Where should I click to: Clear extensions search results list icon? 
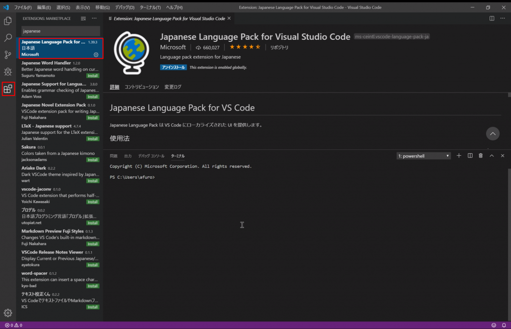[83, 18]
